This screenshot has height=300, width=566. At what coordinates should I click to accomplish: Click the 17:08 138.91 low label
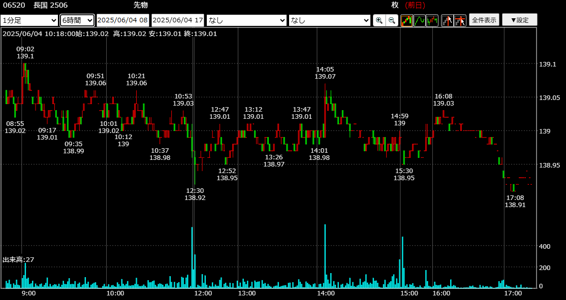point(515,201)
